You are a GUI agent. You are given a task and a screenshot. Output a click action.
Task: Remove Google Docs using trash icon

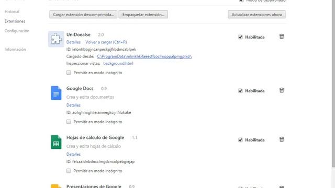pyautogui.click(x=282, y=90)
